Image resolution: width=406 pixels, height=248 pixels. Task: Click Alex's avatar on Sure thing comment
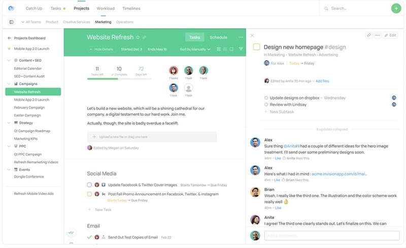(x=255, y=142)
